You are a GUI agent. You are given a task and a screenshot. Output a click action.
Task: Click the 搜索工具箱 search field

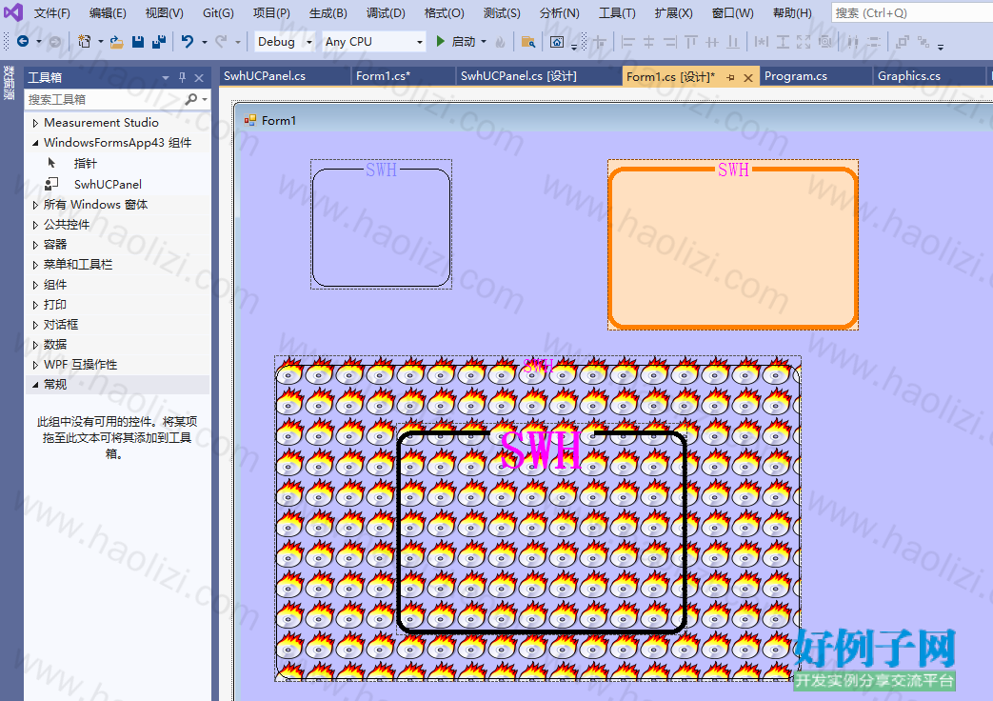tap(105, 99)
